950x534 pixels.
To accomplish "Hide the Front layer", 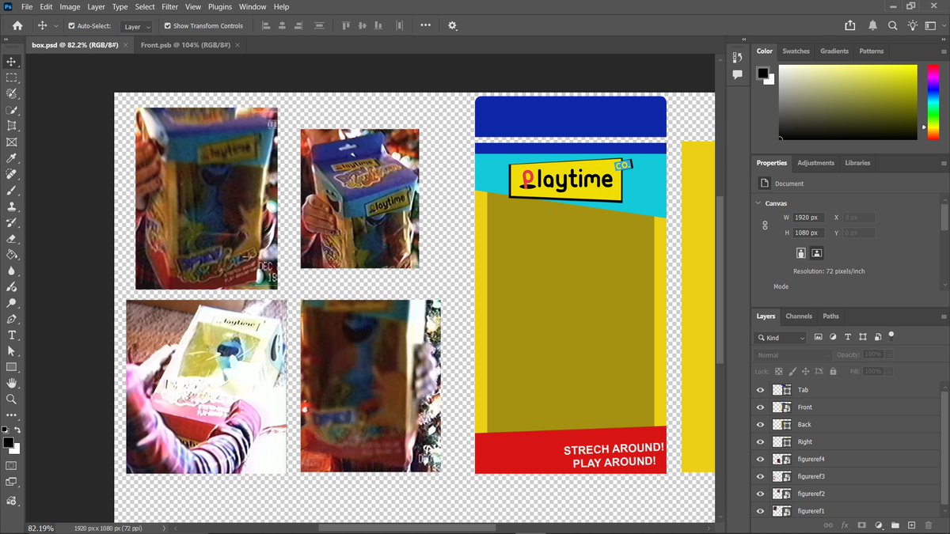I will click(x=760, y=407).
